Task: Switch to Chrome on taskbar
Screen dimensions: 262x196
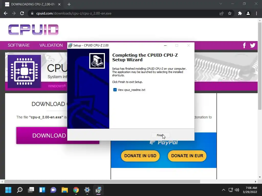Action: pyautogui.click(x=76, y=190)
